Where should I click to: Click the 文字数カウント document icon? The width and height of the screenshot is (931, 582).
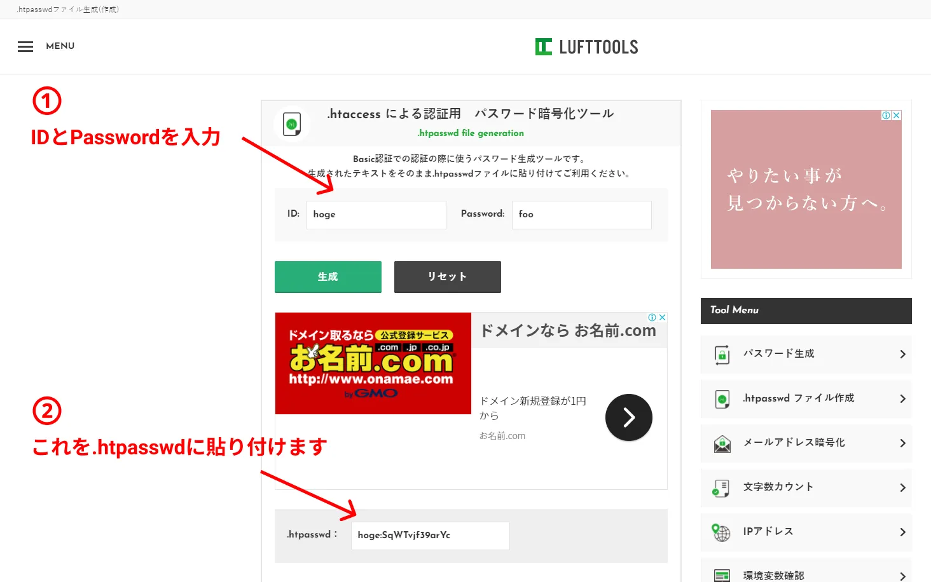coord(721,488)
